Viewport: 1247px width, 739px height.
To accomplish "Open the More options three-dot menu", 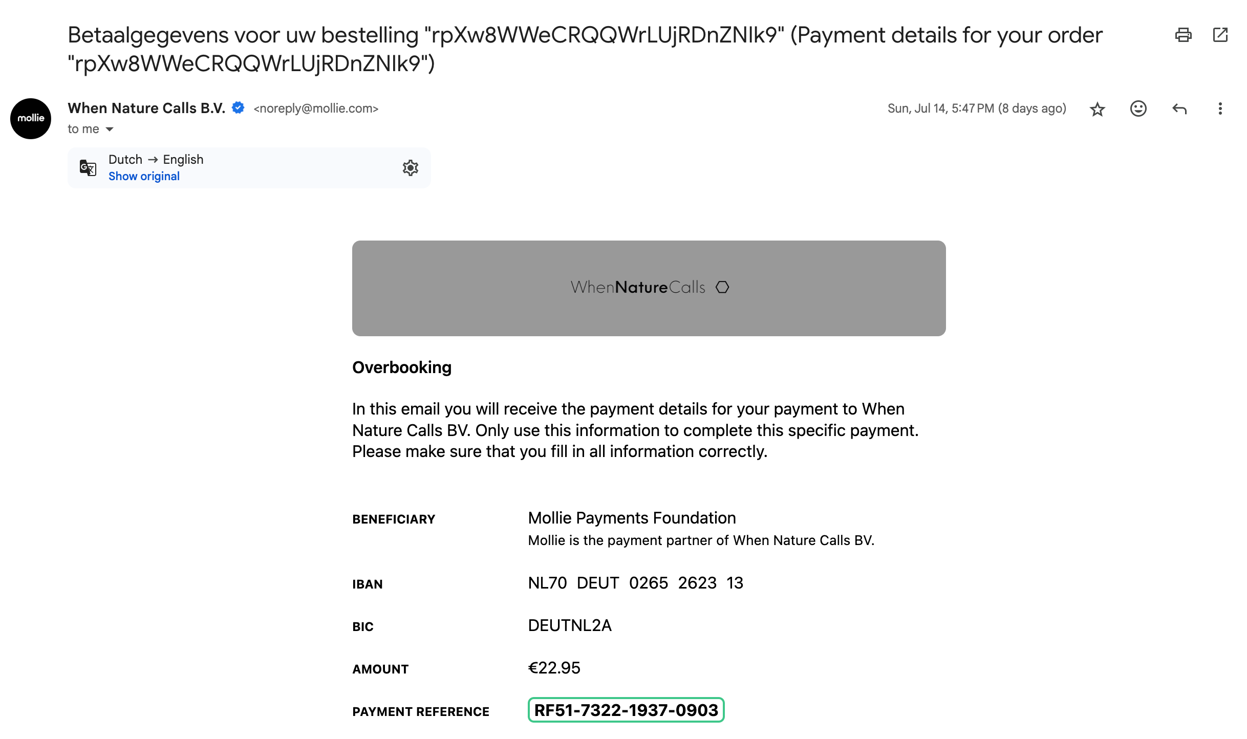I will (x=1220, y=108).
